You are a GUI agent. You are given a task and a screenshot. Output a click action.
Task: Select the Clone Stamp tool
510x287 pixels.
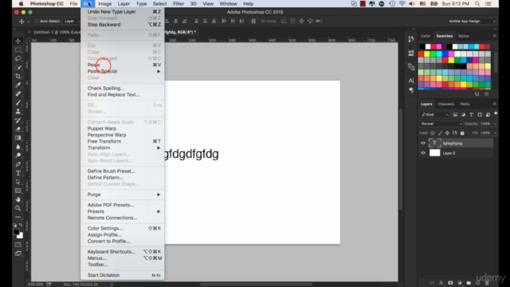click(x=18, y=112)
